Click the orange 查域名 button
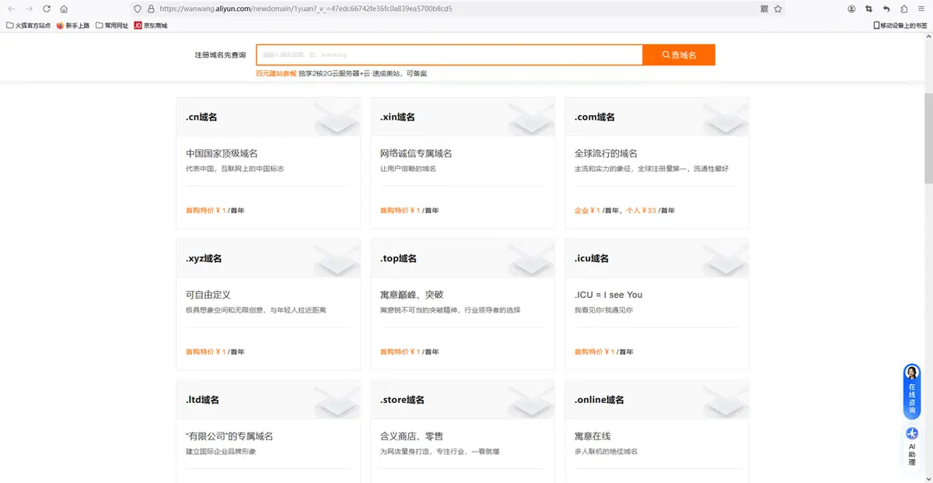The image size is (933, 483). pos(679,55)
